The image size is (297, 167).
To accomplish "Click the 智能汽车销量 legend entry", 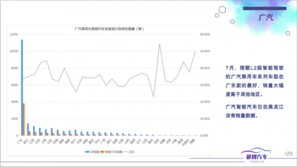I will click(x=111, y=152).
